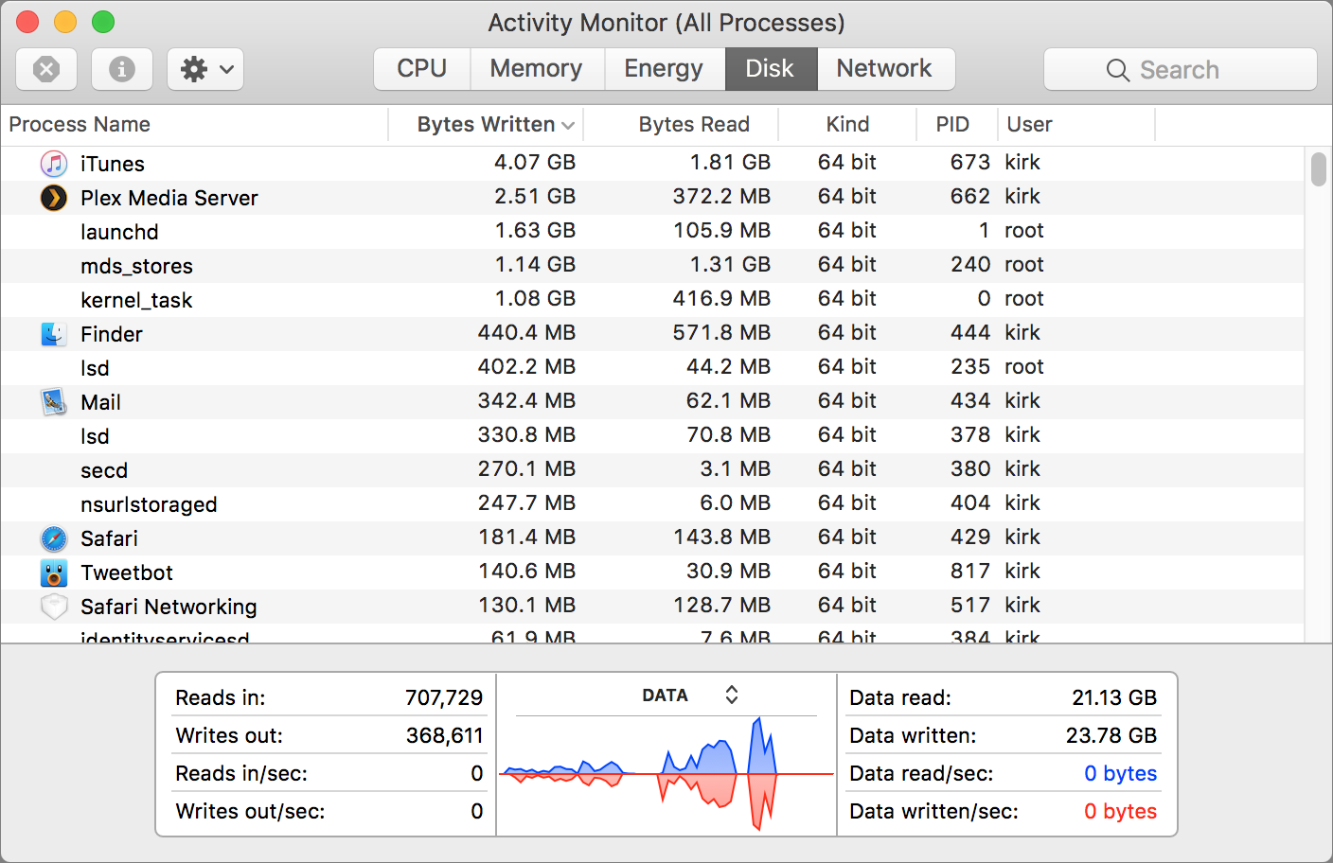Open the Network tab
Viewport: 1333px width, 863px height.
[884, 68]
